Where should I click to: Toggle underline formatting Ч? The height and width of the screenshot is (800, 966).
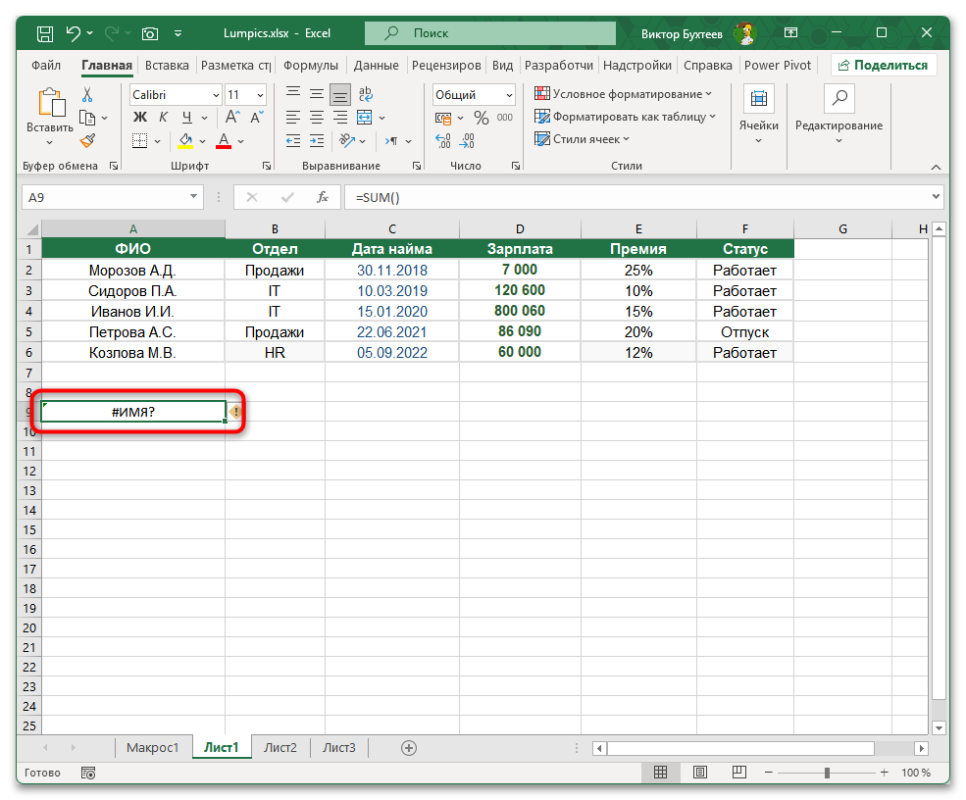tap(186, 117)
